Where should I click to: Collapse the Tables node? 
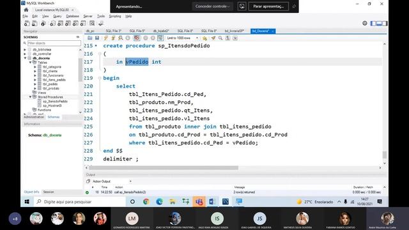point(30,63)
